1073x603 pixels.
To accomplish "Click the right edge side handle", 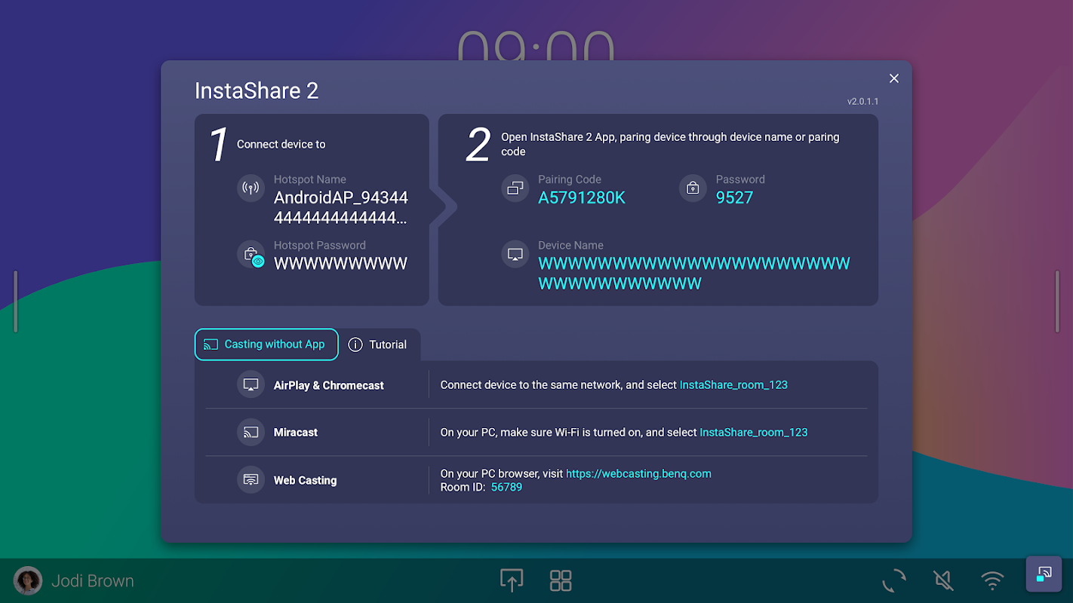I will pos(1057,301).
